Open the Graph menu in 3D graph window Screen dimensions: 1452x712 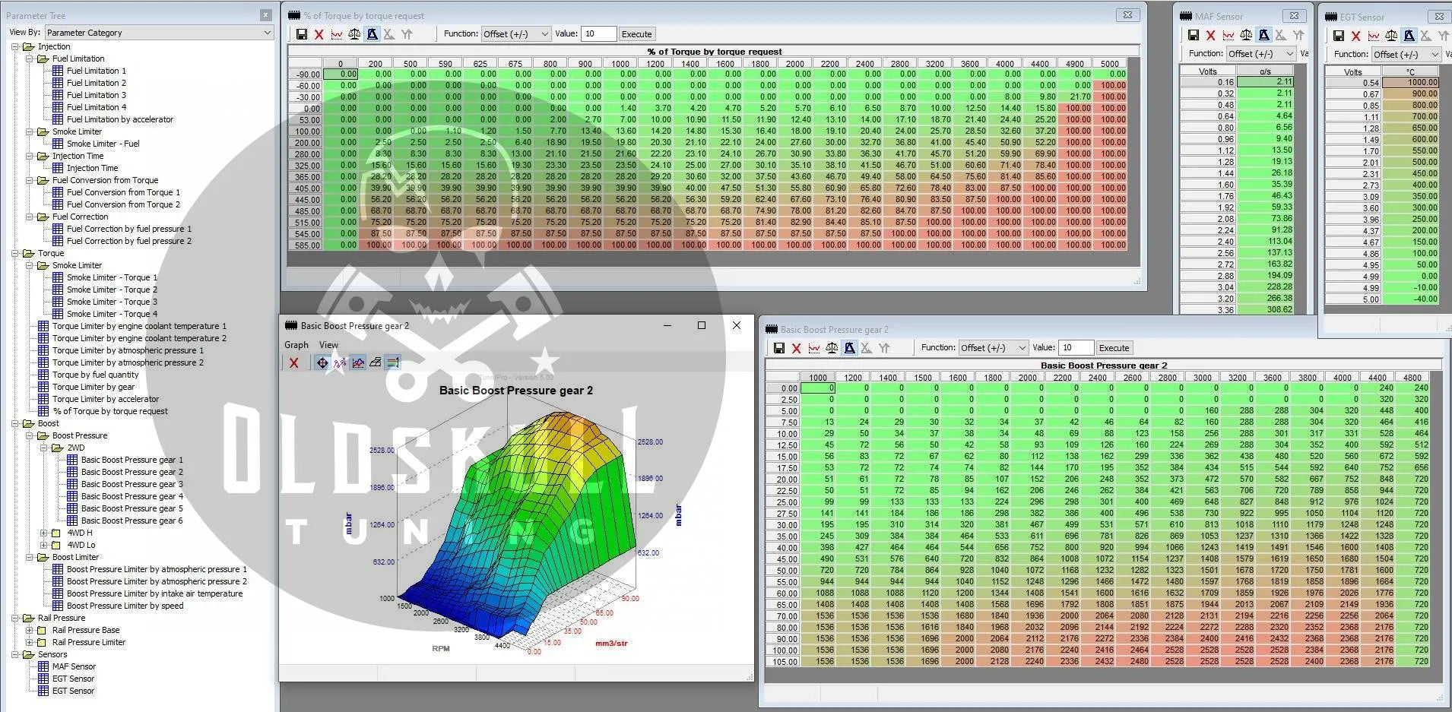296,345
